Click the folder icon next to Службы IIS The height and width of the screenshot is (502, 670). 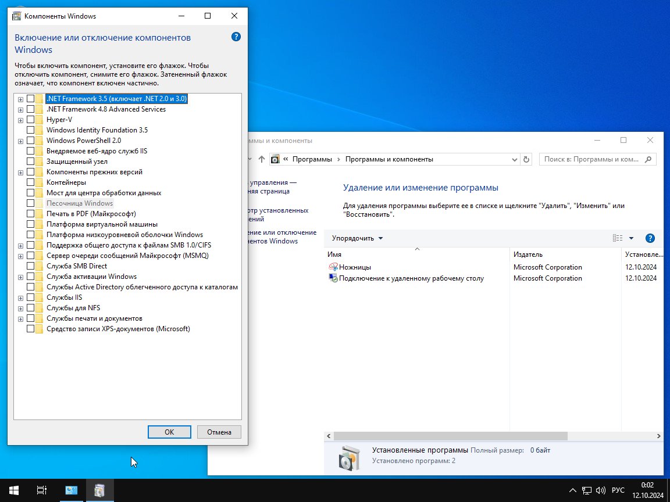(x=40, y=297)
